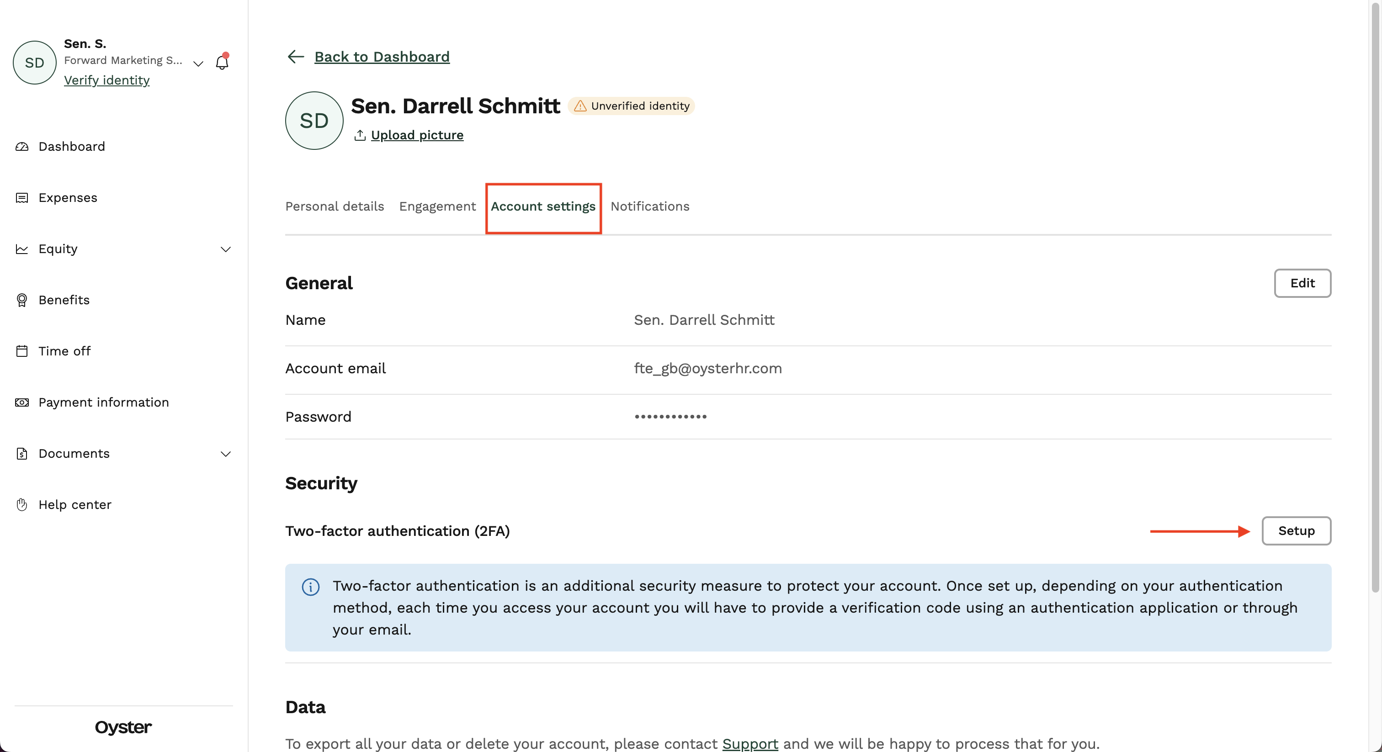Open the account switcher dropdown chevron

(198, 64)
